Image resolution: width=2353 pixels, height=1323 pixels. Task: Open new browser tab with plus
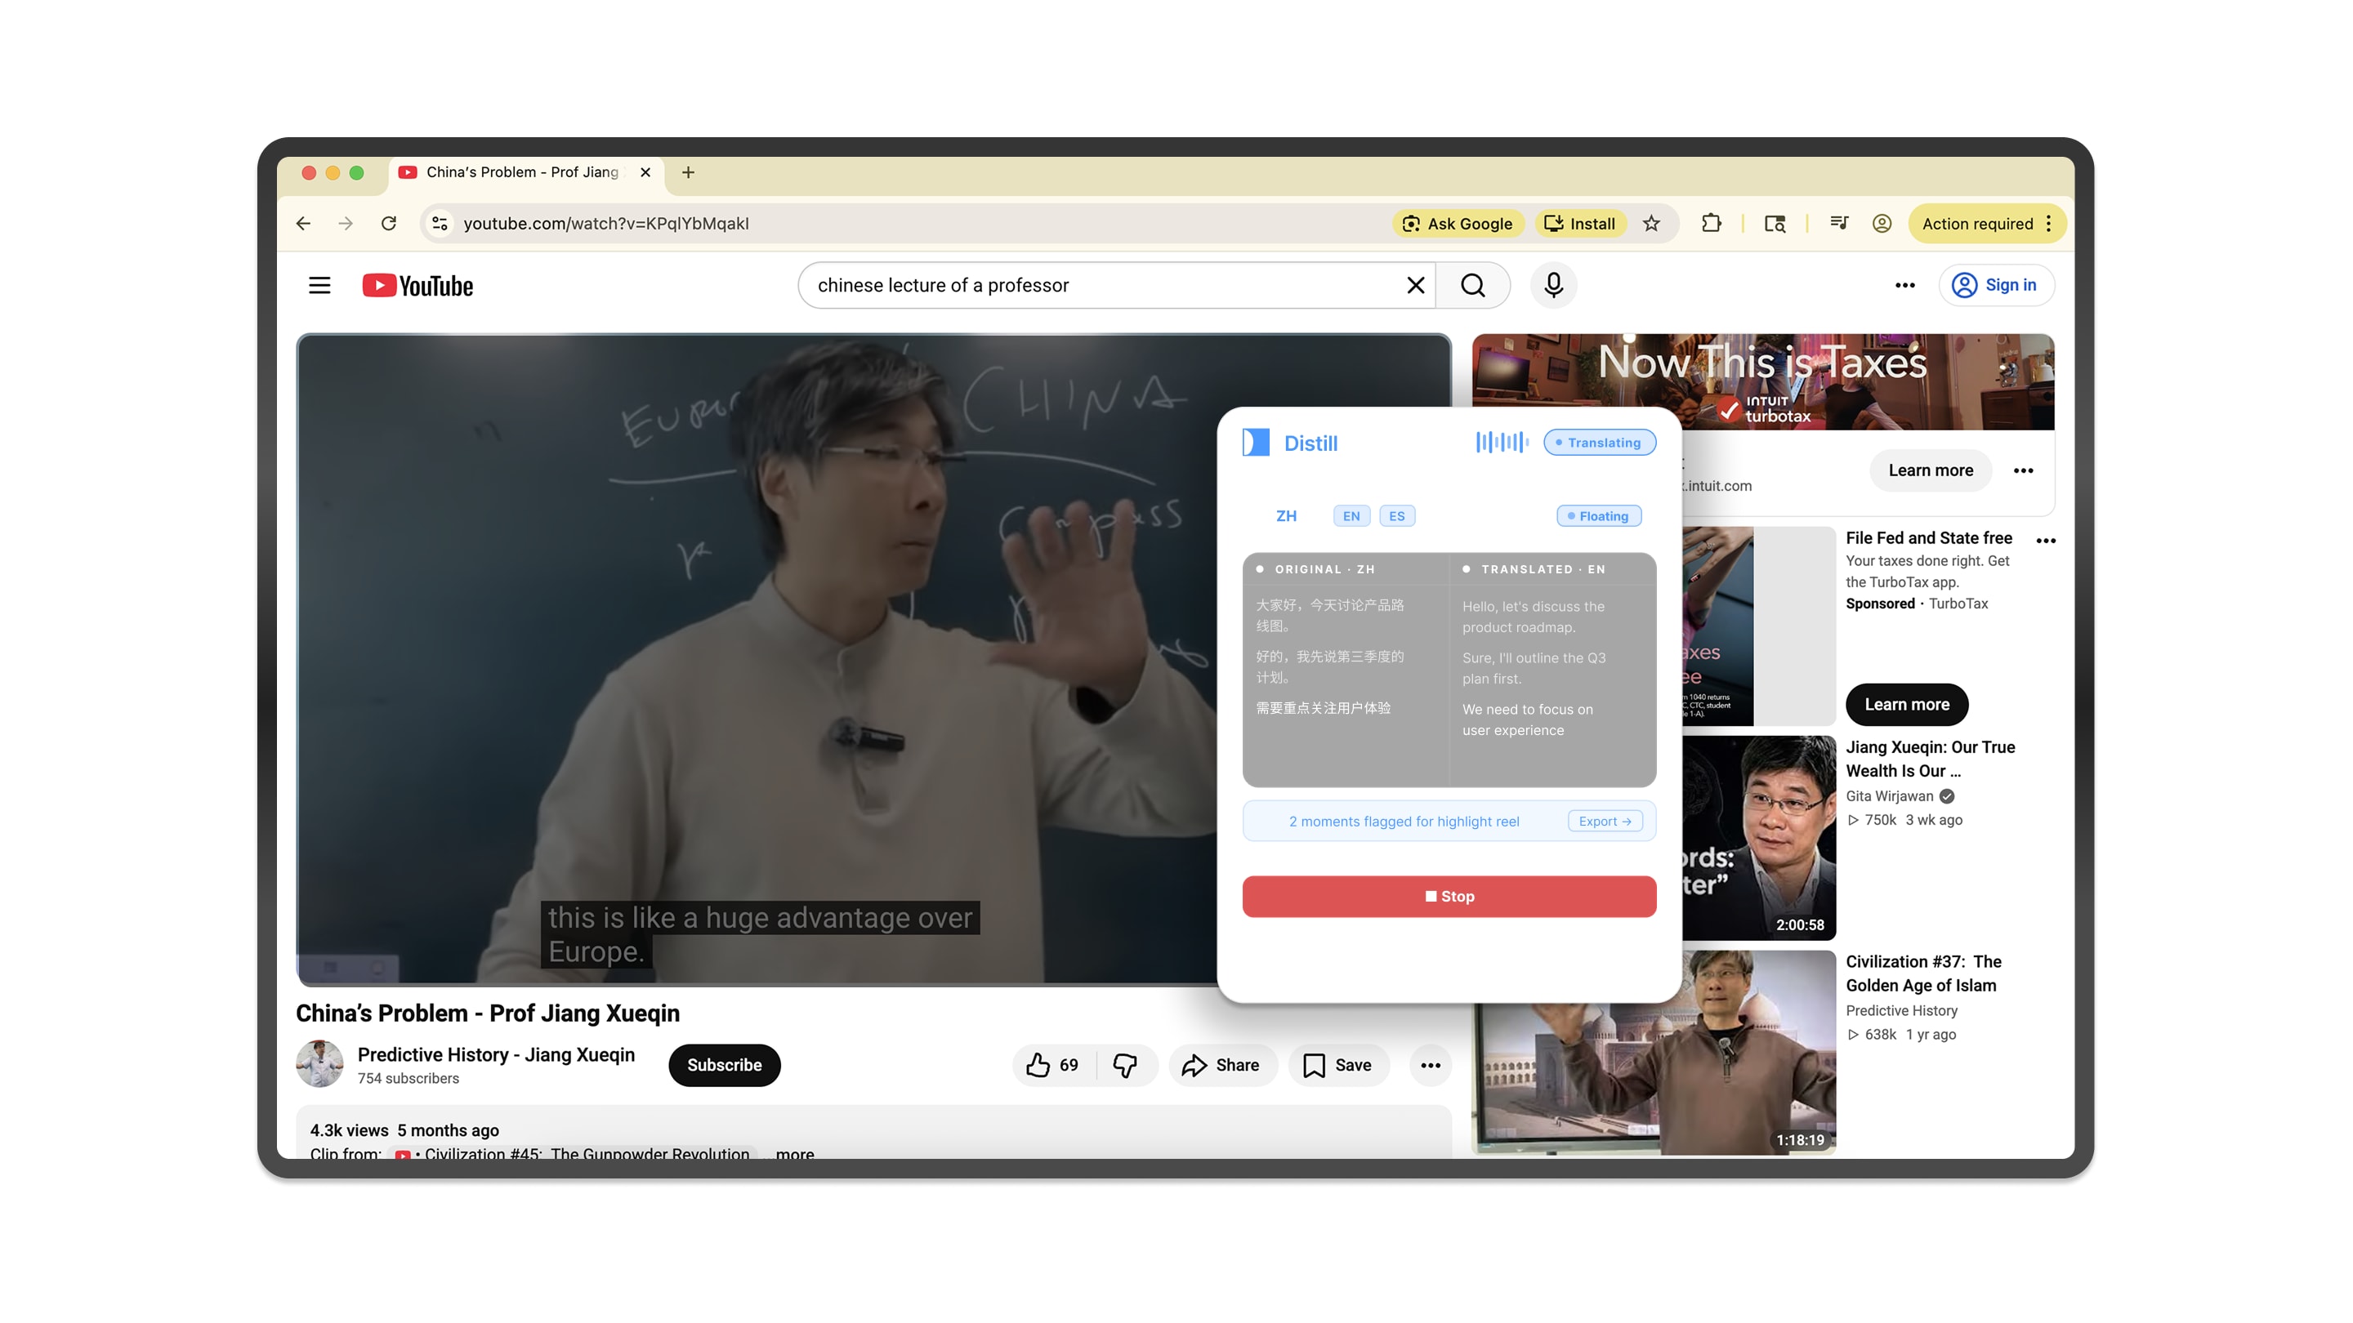coord(688,172)
